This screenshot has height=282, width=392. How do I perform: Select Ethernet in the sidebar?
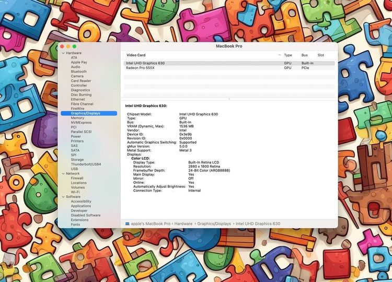pyautogui.click(x=78, y=99)
